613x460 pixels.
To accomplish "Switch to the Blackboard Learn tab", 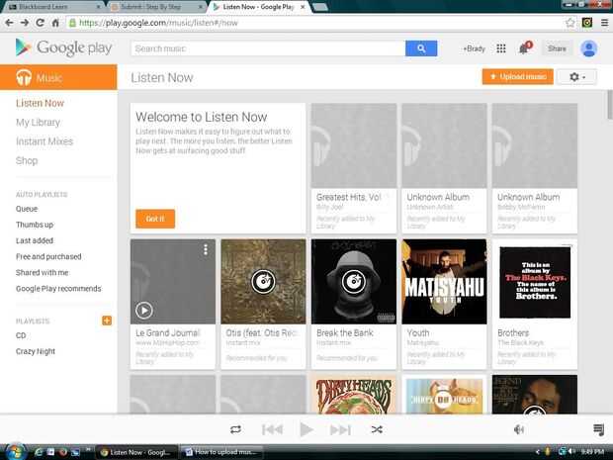I will pos(54,7).
